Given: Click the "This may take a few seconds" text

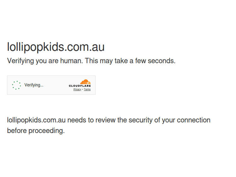Looking at the screenshot, I should point(130,61).
